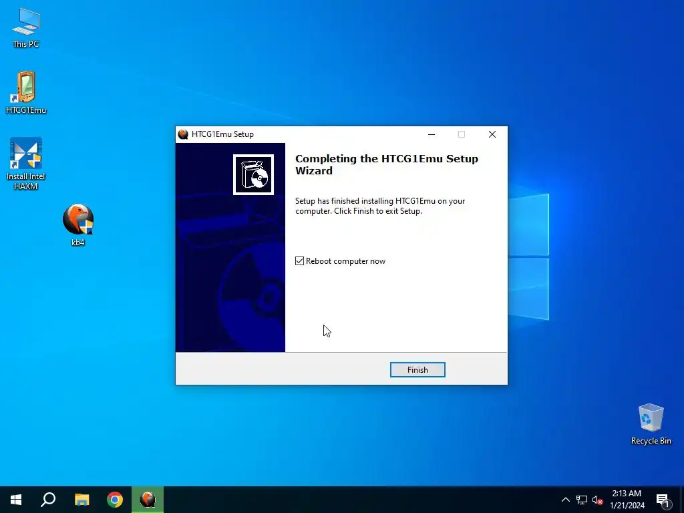The height and width of the screenshot is (513, 684).
Task: Show hidden system tray icons
Action: 565,500
